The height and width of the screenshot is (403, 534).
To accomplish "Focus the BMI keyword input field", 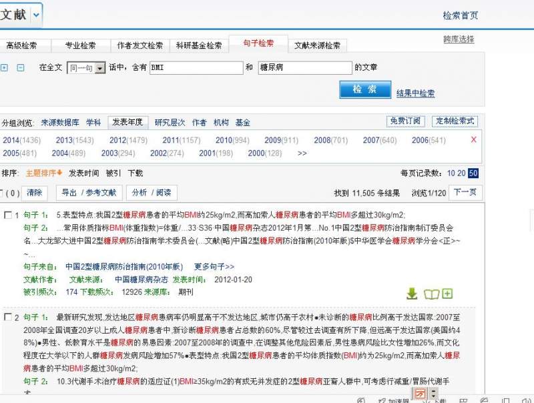I will click(x=196, y=68).
